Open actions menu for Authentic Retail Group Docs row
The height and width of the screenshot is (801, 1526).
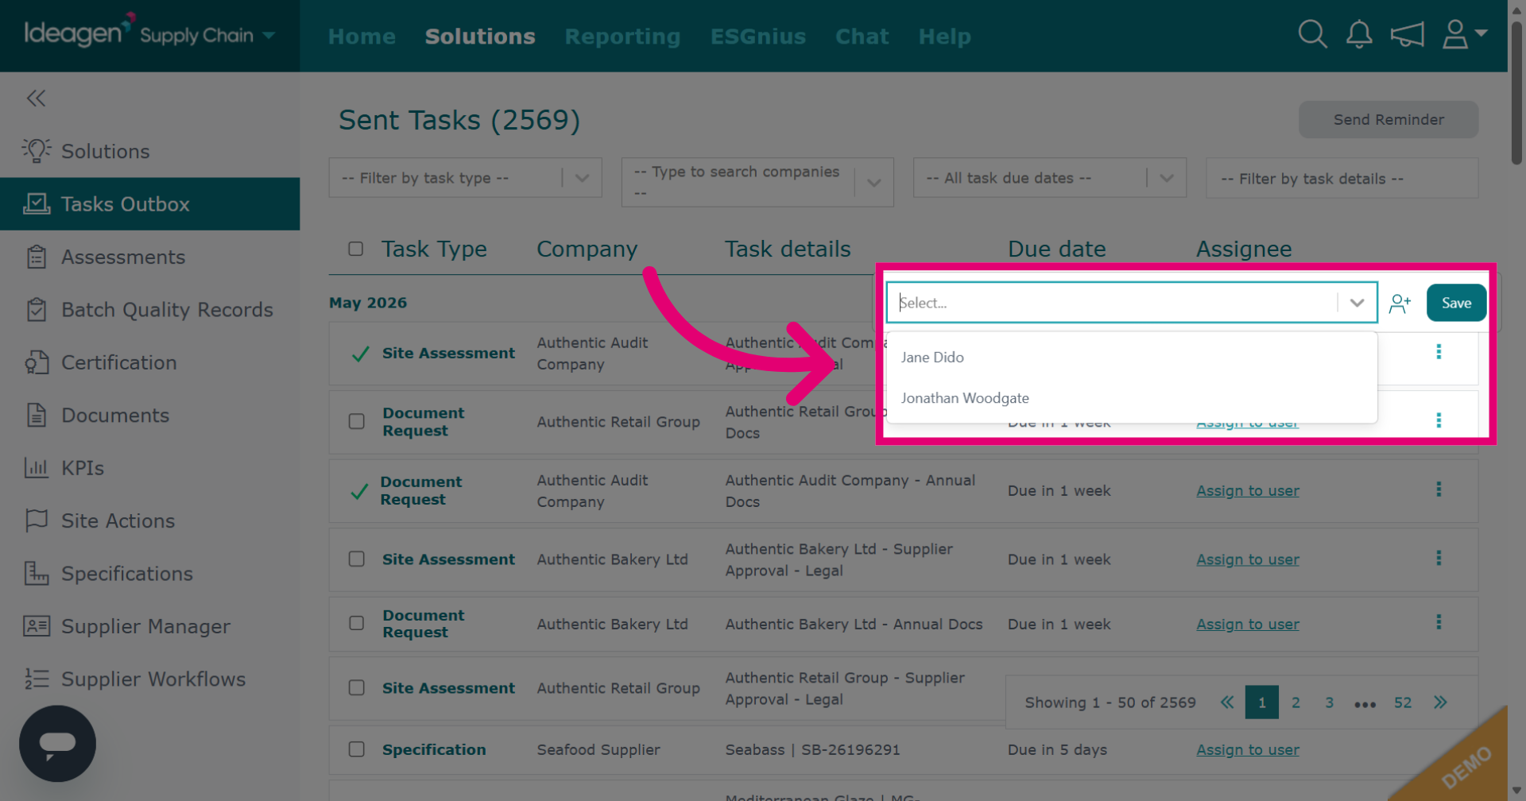coord(1439,420)
